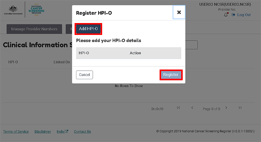This screenshot has width=261, height=142.
Task: Jump to last page icon
Action: point(240,108)
